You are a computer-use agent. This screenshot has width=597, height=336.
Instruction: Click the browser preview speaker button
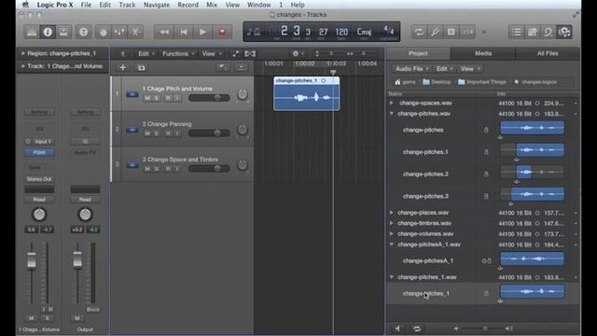pyautogui.click(x=397, y=329)
